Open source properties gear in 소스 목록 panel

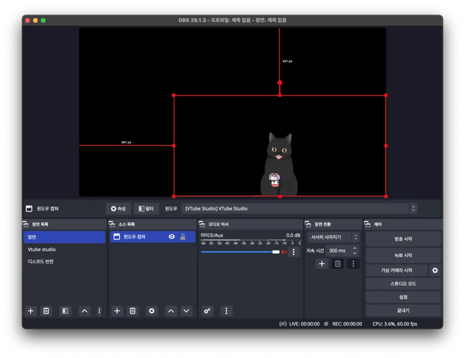(151, 311)
